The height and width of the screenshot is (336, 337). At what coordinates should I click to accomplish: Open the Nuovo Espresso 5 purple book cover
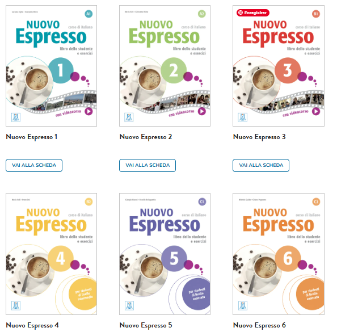(165, 254)
